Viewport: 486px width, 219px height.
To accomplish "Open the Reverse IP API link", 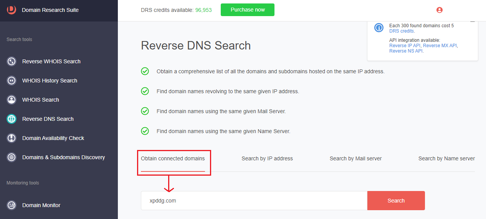I will (405, 46).
